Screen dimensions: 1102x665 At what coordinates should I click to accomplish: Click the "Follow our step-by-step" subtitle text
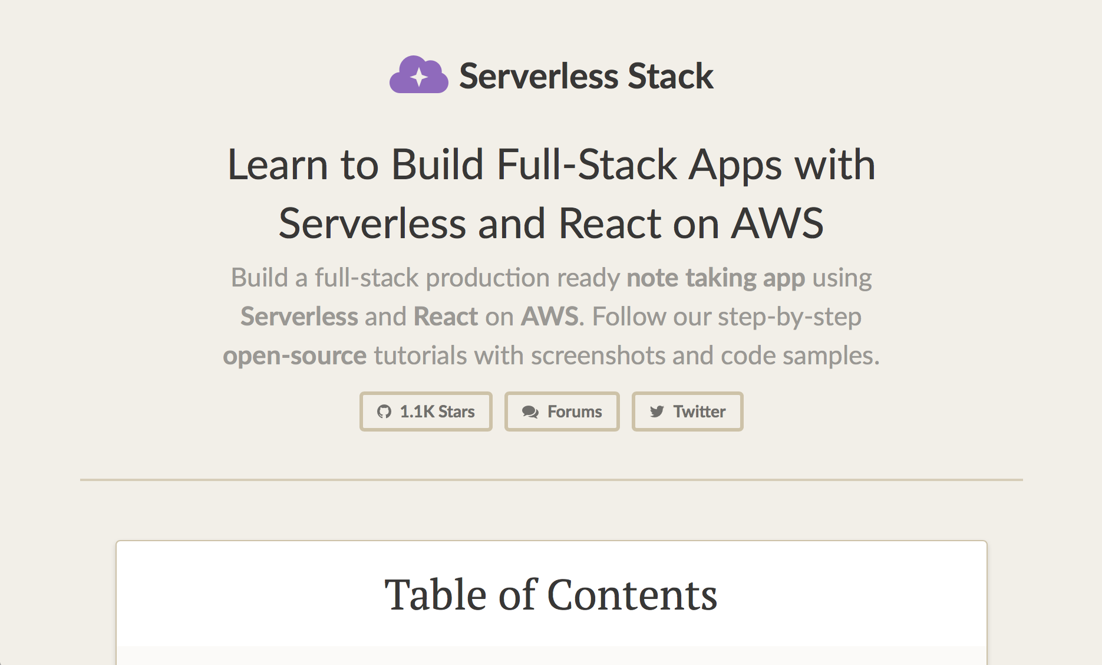(x=727, y=317)
